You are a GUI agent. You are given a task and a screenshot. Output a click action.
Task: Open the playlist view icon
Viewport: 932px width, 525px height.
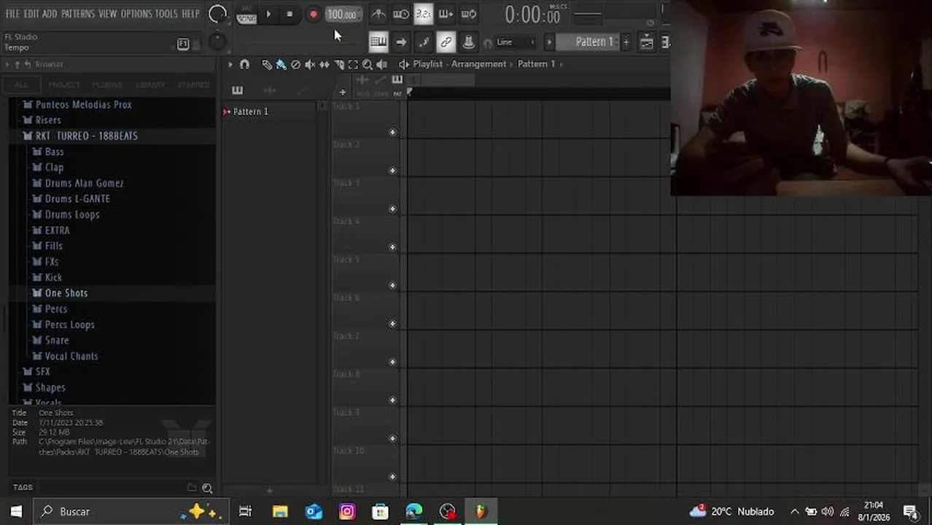pyautogui.click(x=646, y=42)
